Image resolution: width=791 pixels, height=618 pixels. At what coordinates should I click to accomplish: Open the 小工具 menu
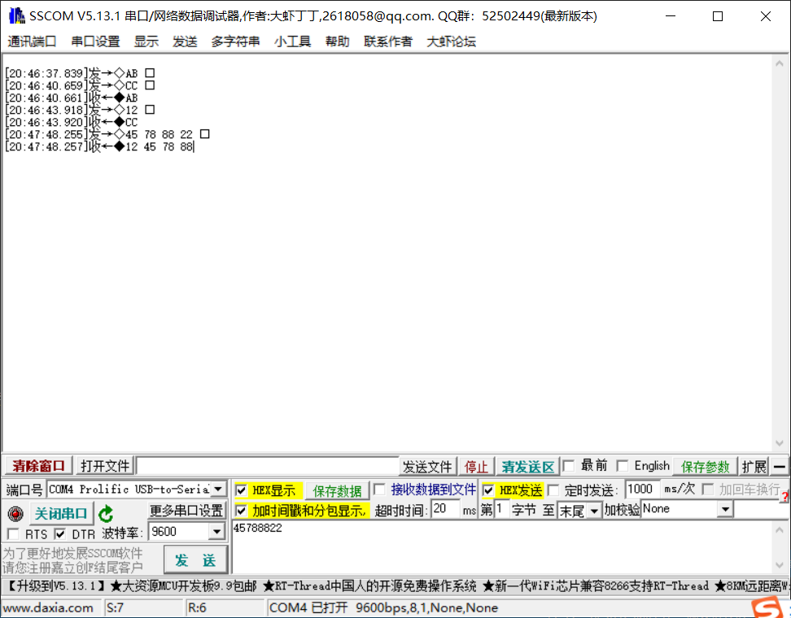click(292, 41)
